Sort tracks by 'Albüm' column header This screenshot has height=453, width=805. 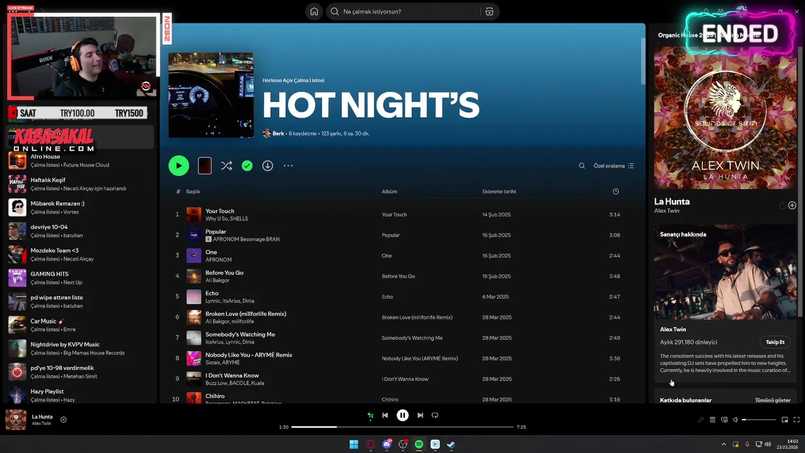click(389, 191)
